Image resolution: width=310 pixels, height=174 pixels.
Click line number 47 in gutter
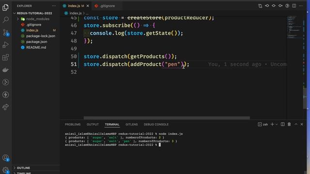click(74, 33)
